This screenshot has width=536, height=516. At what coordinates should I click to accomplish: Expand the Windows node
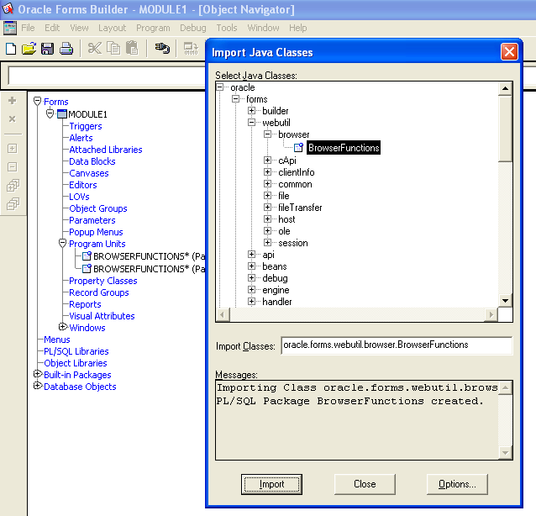click(62, 327)
